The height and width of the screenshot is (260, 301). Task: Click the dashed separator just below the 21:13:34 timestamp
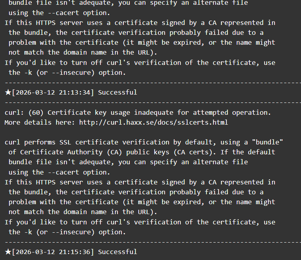point(151,102)
